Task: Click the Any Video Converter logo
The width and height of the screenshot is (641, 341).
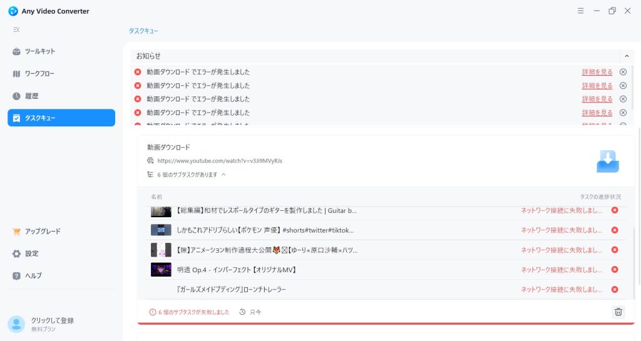Action: tap(13, 11)
